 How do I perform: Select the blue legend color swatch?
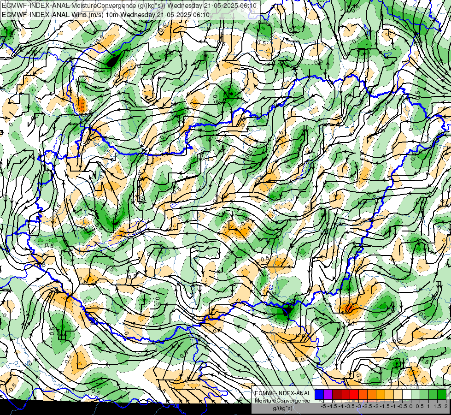pyautogui.click(x=319, y=394)
